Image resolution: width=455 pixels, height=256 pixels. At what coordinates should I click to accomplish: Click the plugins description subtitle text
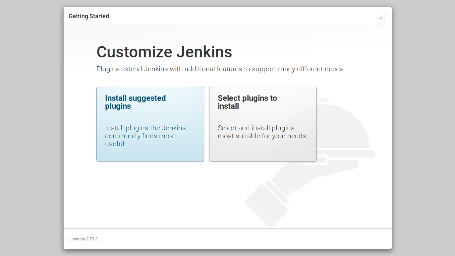[221, 69]
